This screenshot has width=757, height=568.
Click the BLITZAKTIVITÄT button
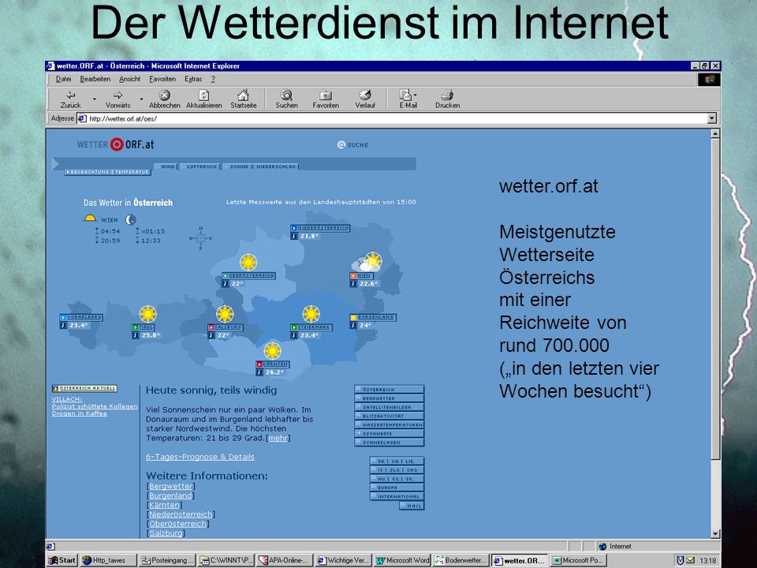[389, 416]
